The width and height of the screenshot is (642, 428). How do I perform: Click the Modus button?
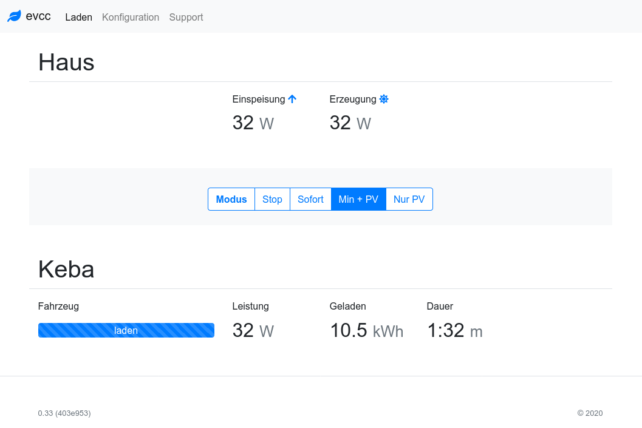click(231, 199)
